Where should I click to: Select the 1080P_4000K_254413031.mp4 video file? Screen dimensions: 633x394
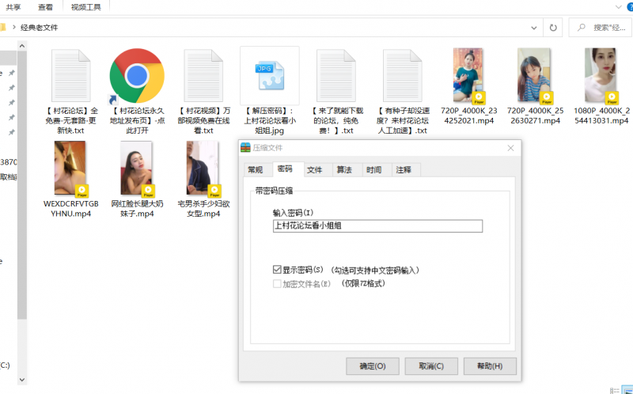tap(601, 76)
